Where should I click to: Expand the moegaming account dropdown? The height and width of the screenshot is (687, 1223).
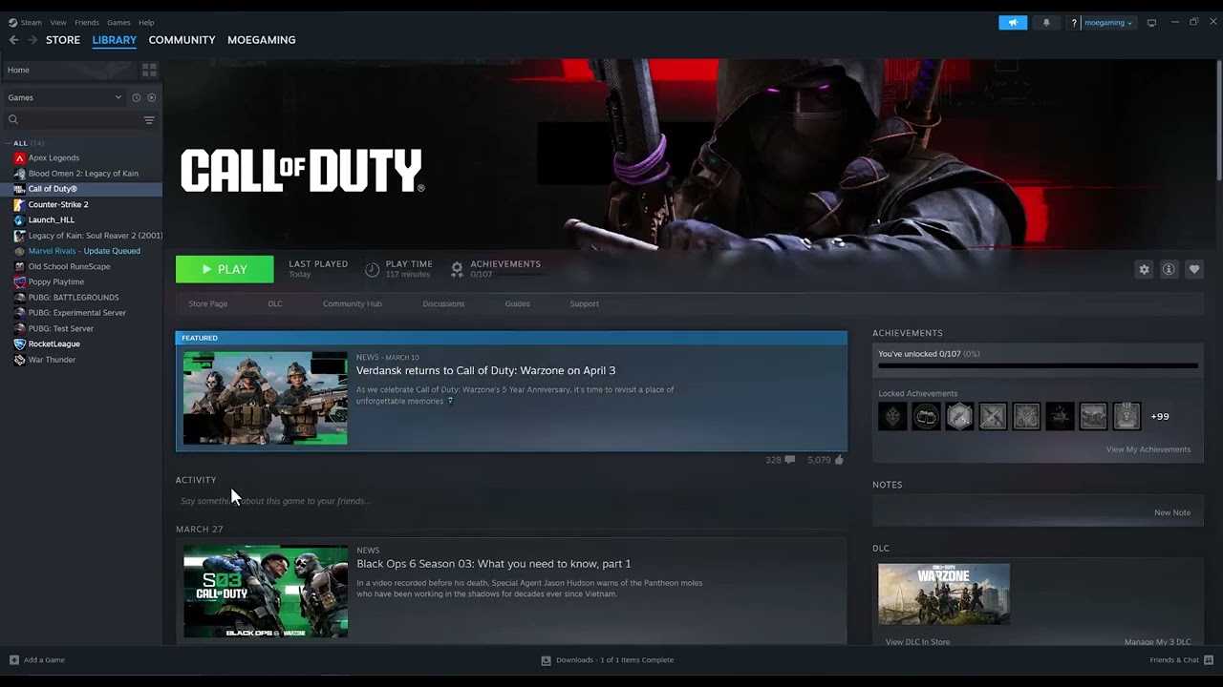[x=1108, y=23]
